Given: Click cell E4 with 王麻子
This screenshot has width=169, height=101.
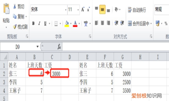Looking at the screenshot, I should point(87,90).
